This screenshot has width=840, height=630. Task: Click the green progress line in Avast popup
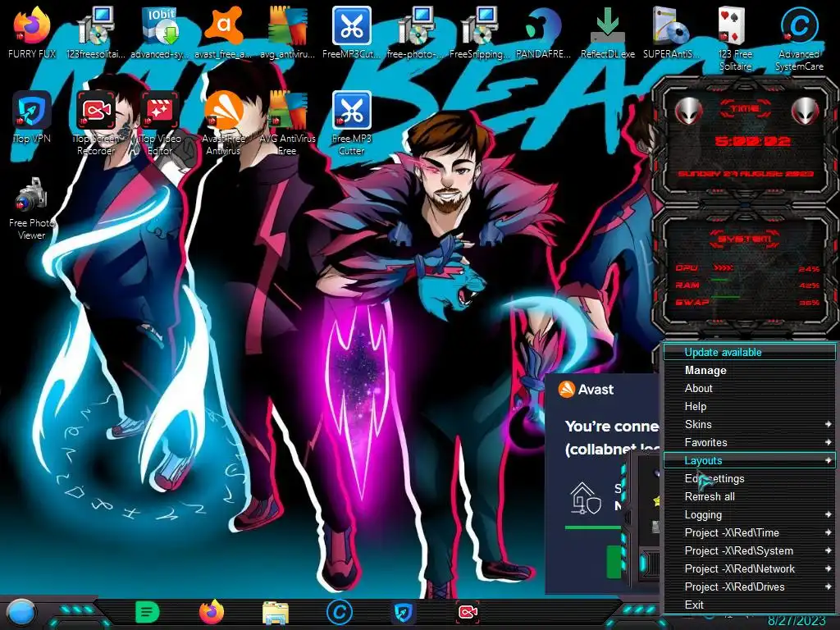[x=593, y=527]
